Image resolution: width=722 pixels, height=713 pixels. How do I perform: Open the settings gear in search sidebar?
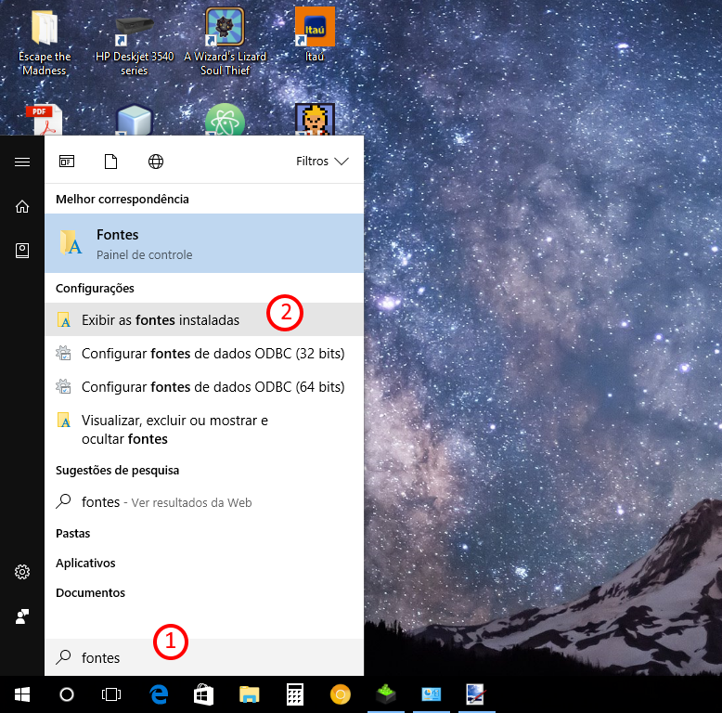pos(22,572)
